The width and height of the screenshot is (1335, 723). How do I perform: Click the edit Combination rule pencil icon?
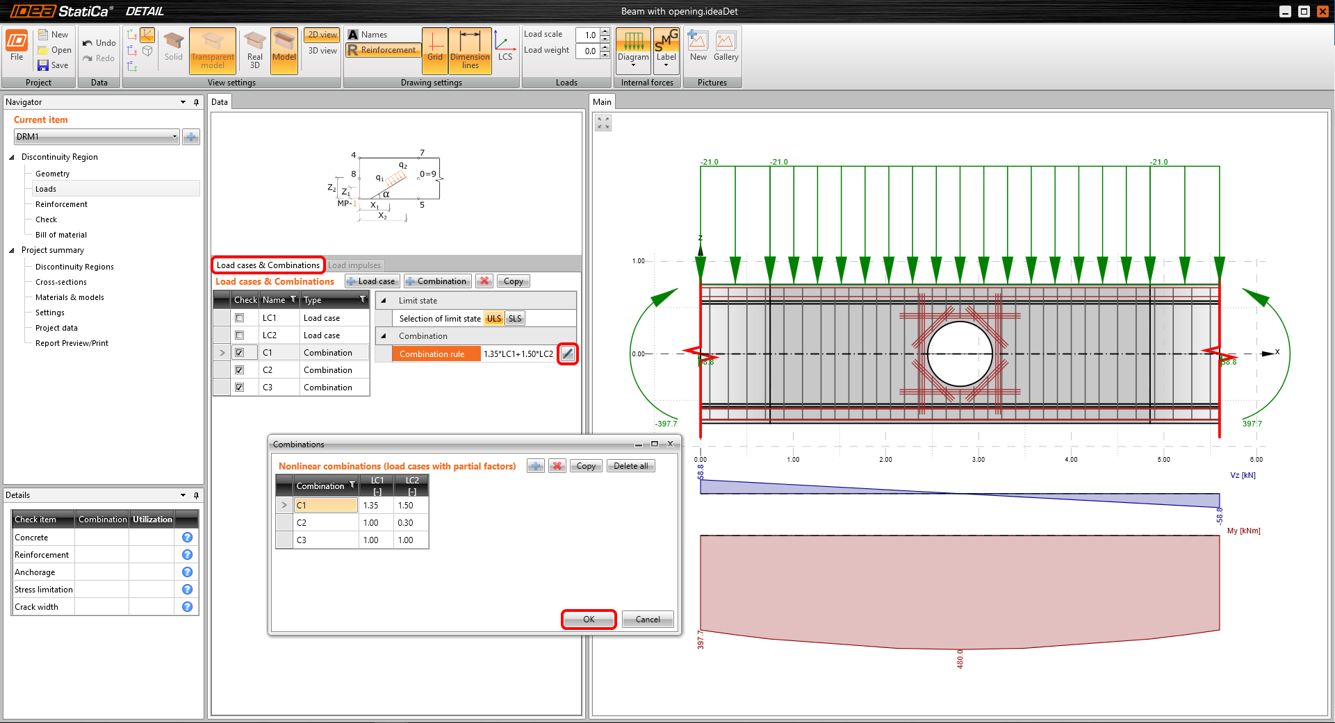coord(568,354)
